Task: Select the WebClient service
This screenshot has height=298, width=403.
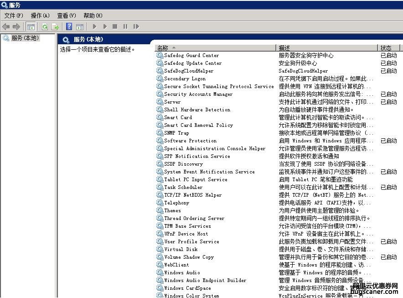Action: click(176, 265)
